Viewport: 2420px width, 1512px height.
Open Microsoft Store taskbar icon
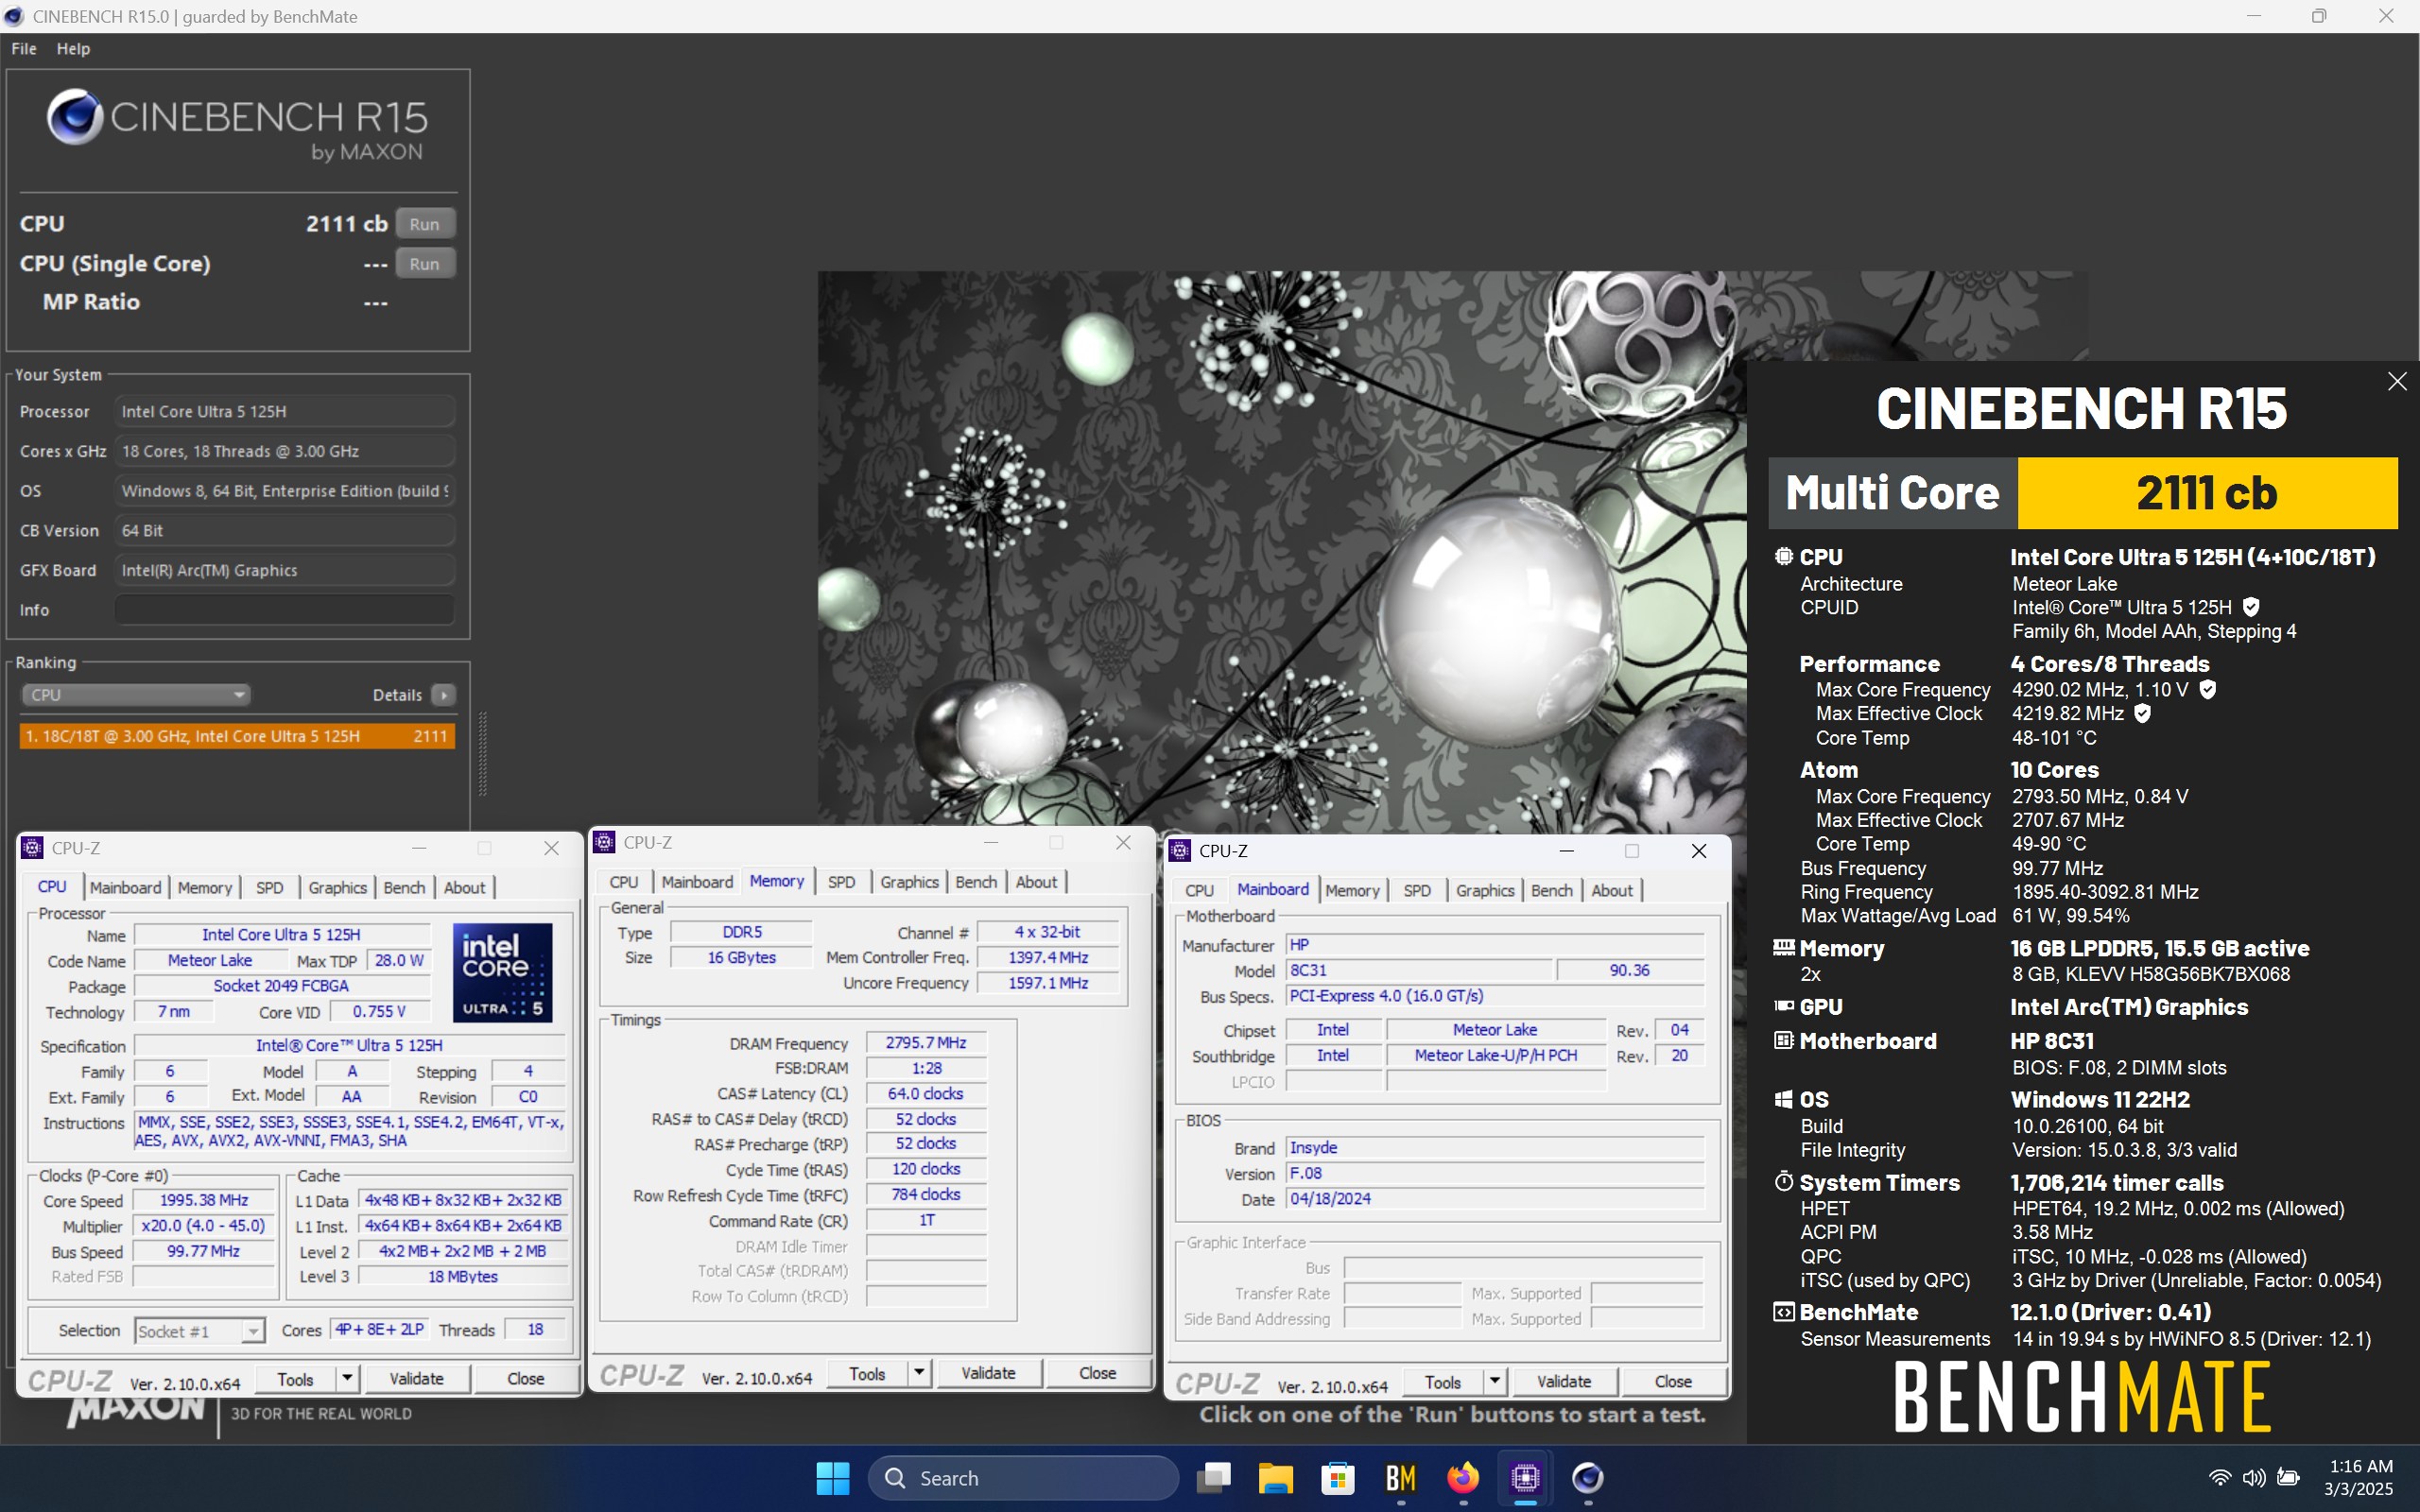(1337, 1477)
